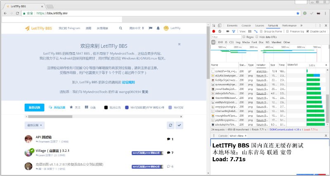
Task: Open notifications with the bell icon
Action: click(x=158, y=28)
